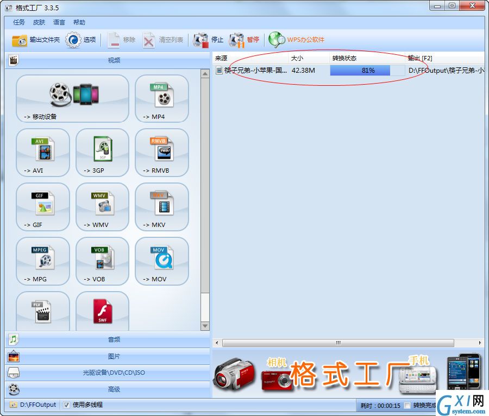Stop the conversion with Stop icon
Viewport: 489px width, 416px height.
coord(200,40)
